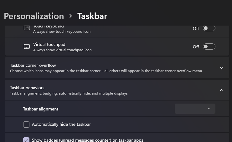Expand Taskbar corner overflow with its chevron
Screen dimensions: 232x142
[222, 68]
